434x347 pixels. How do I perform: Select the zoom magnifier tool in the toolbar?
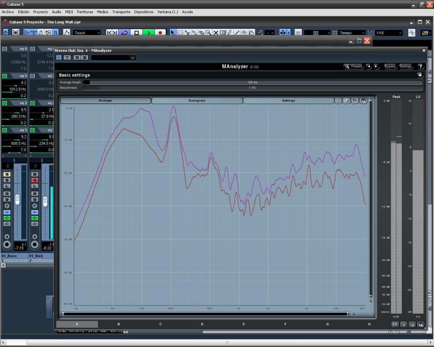208,33
